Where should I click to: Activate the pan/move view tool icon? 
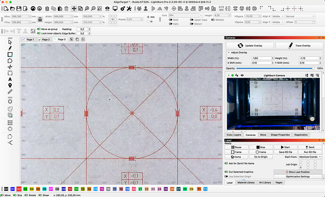click(74, 8)
